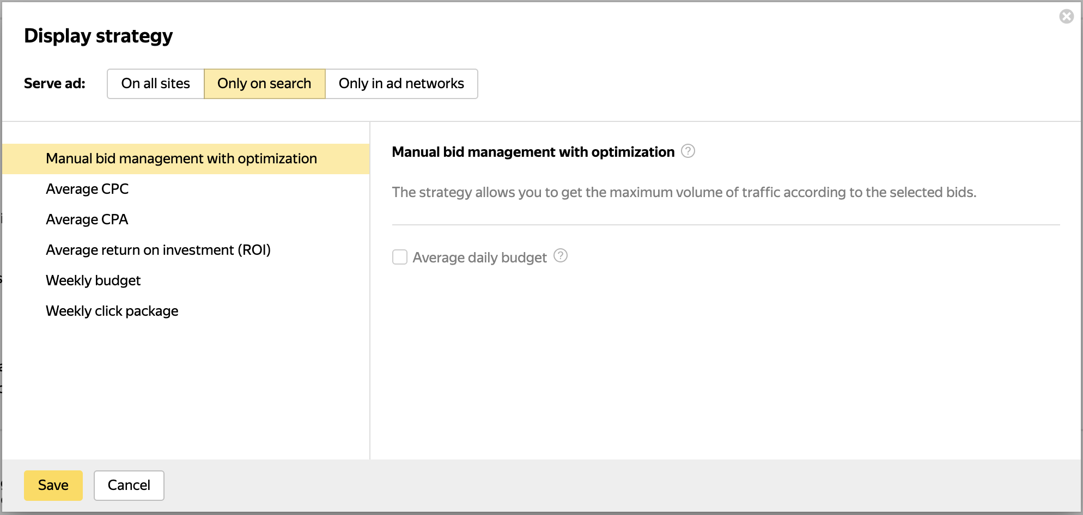The height and width of the screenshot is (515, 1083).
Task: Show help tooltip for Average daily budget
Action: 561,256
